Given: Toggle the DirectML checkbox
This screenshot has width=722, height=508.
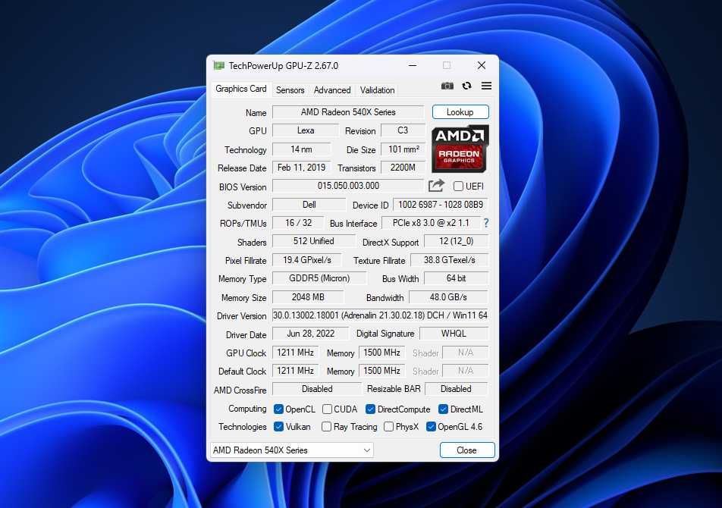Looking at the screenshot, I should 443,409.
